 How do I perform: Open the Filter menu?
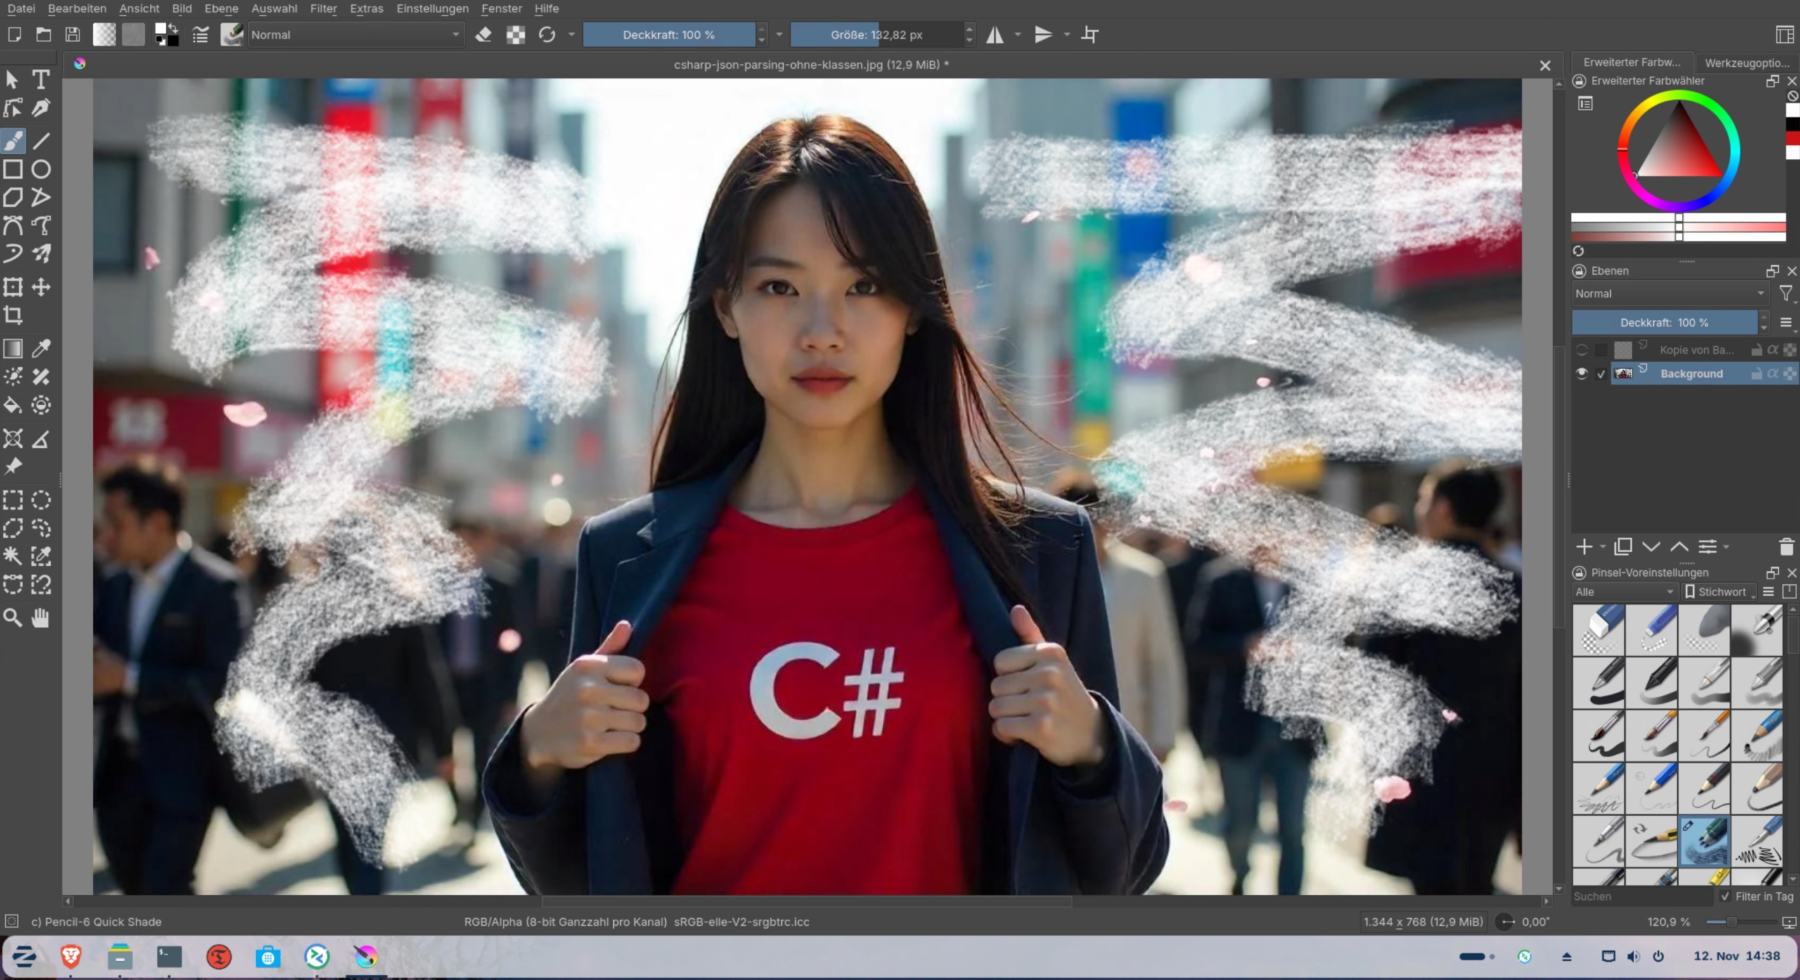click(x=323, y=8)
